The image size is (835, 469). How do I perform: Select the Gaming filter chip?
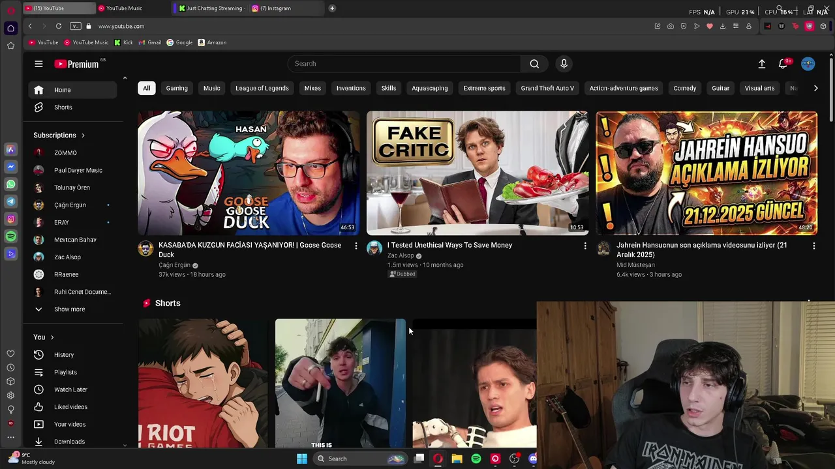(177, 89)
